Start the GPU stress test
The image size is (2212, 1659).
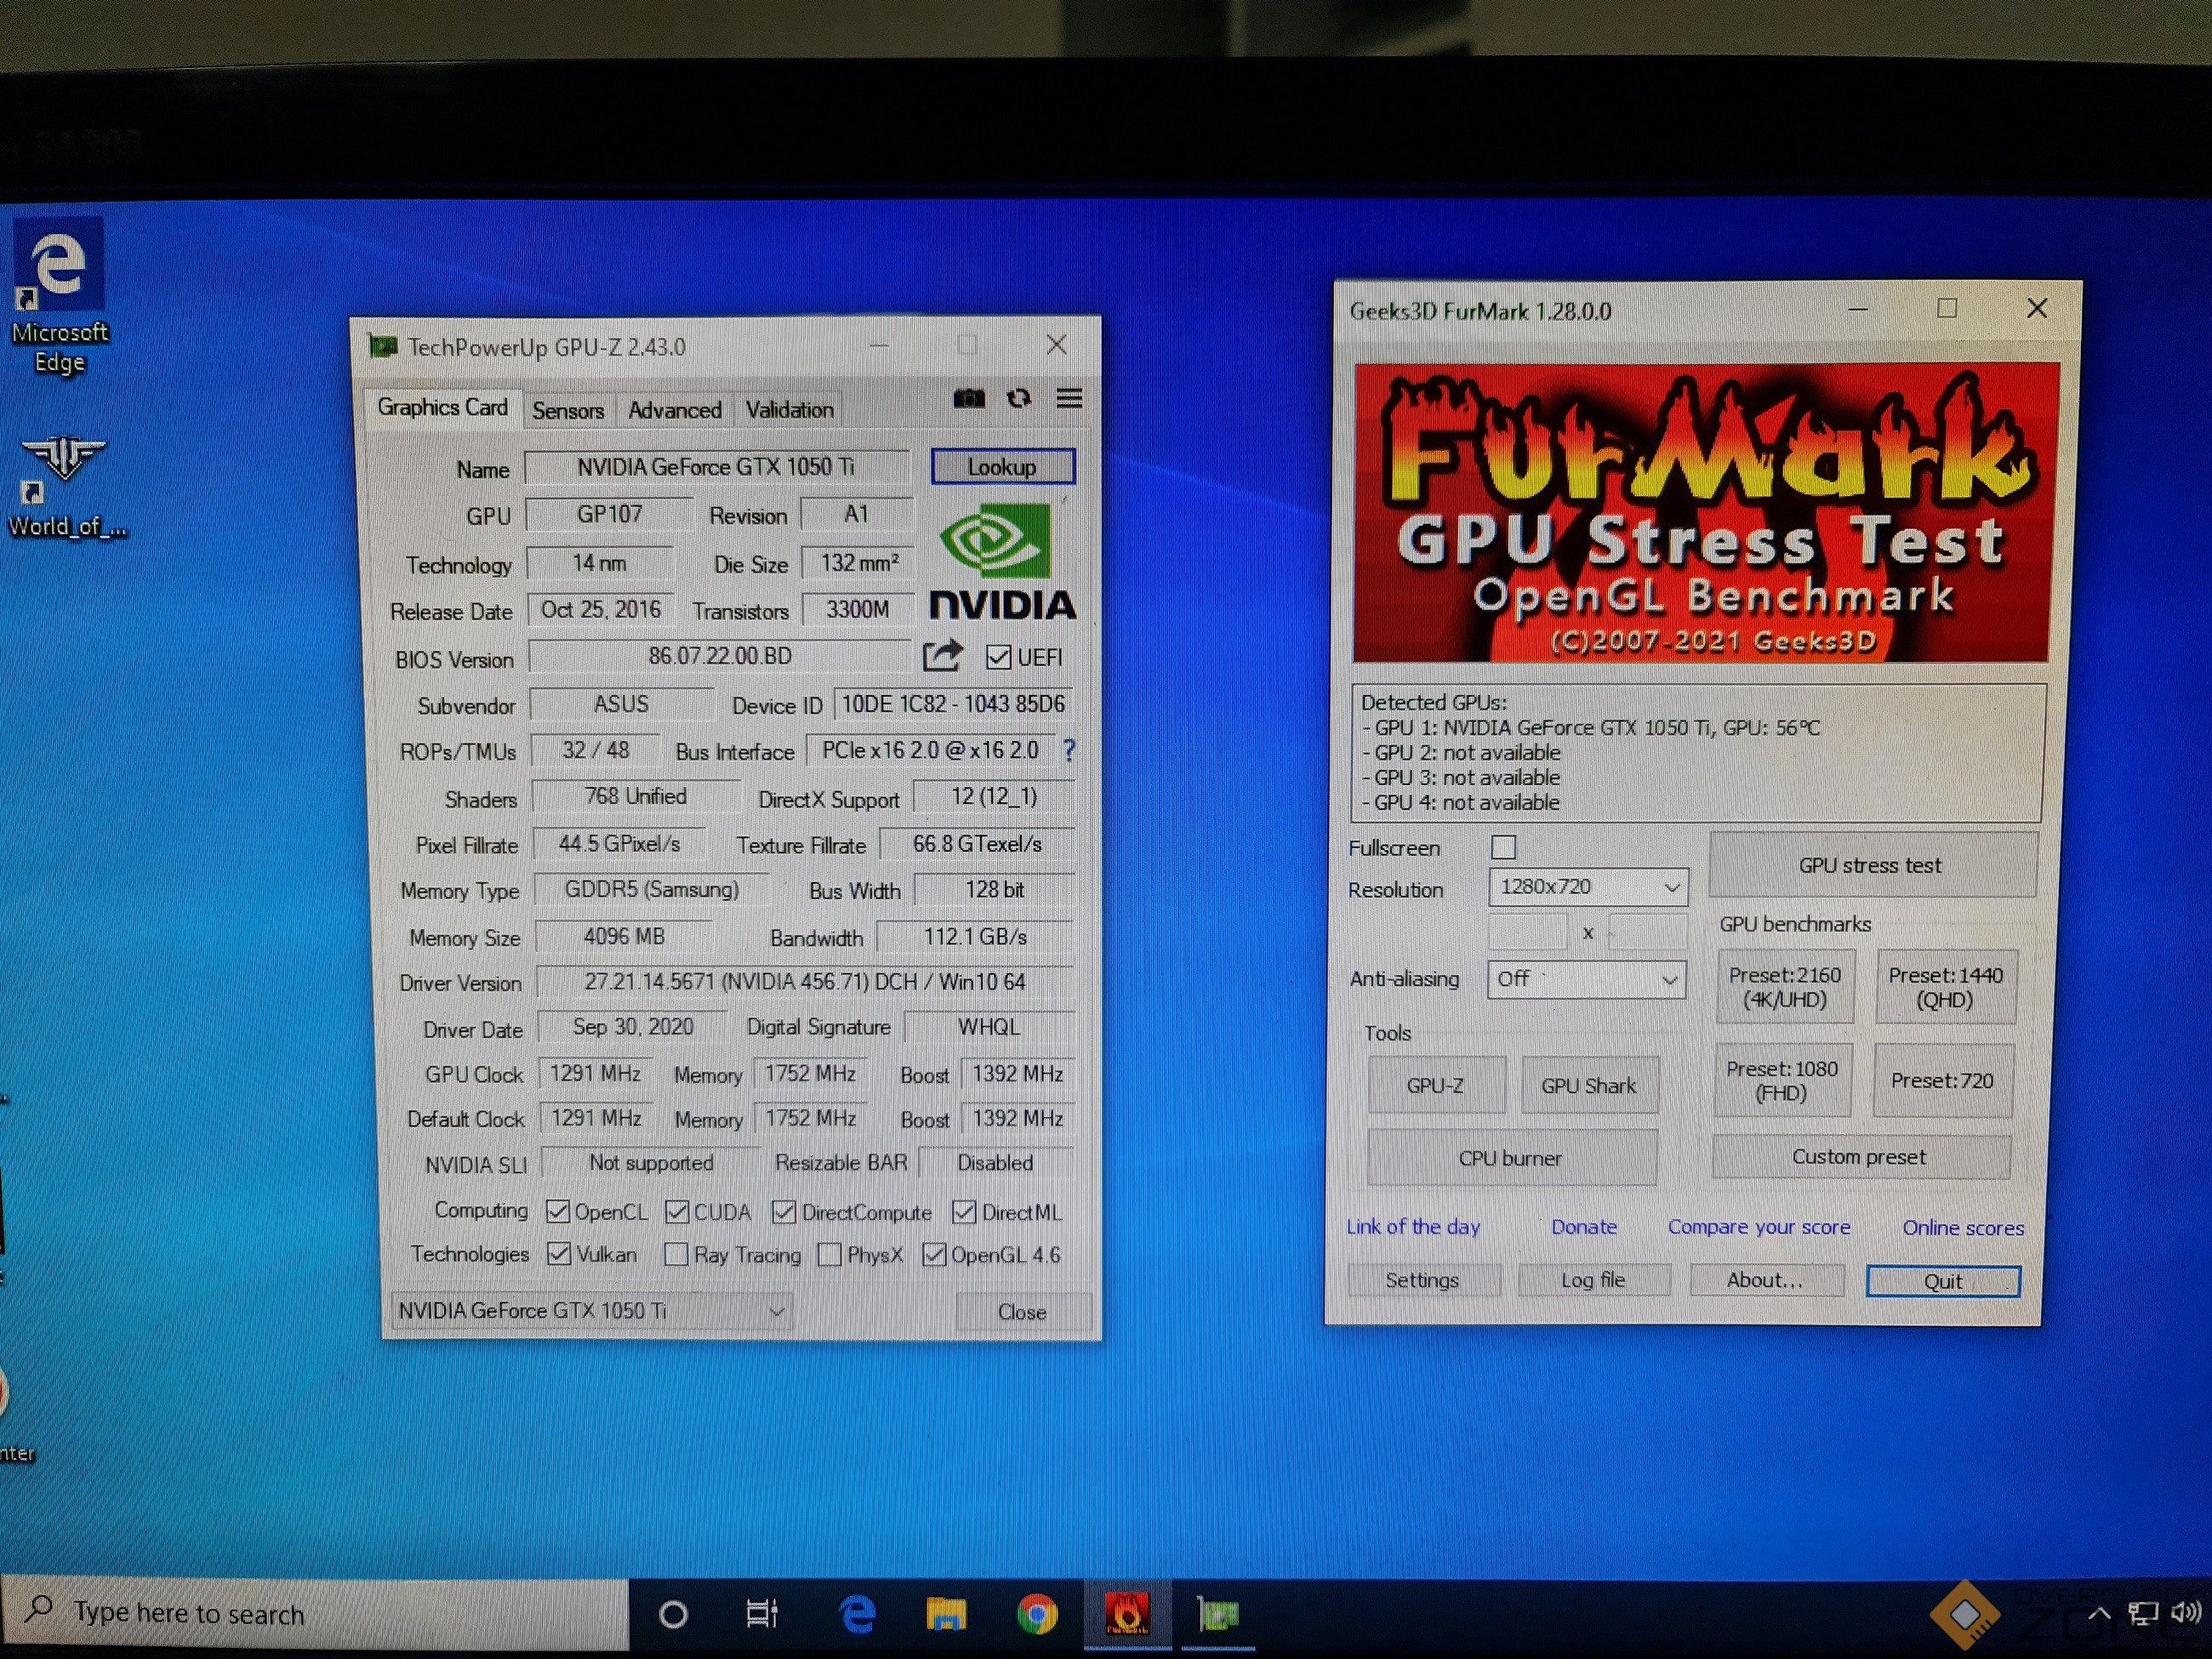tap(1872, 865)
